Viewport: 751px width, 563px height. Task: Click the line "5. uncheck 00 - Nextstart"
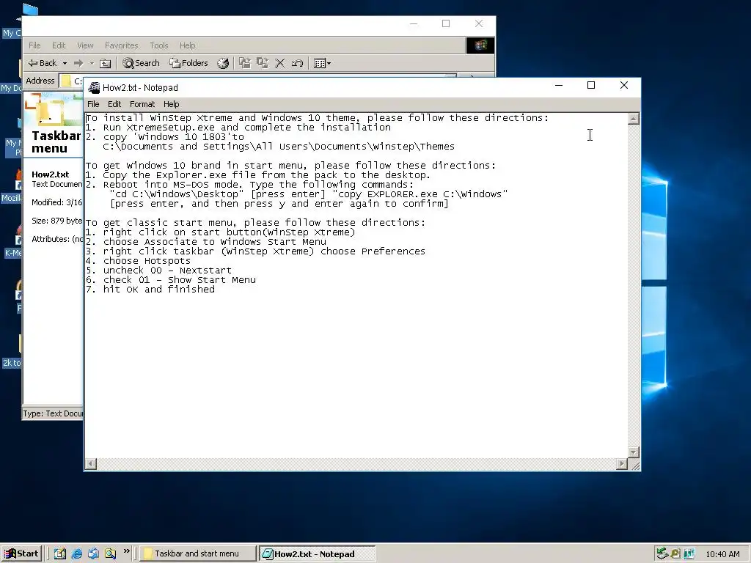point(158,271)
